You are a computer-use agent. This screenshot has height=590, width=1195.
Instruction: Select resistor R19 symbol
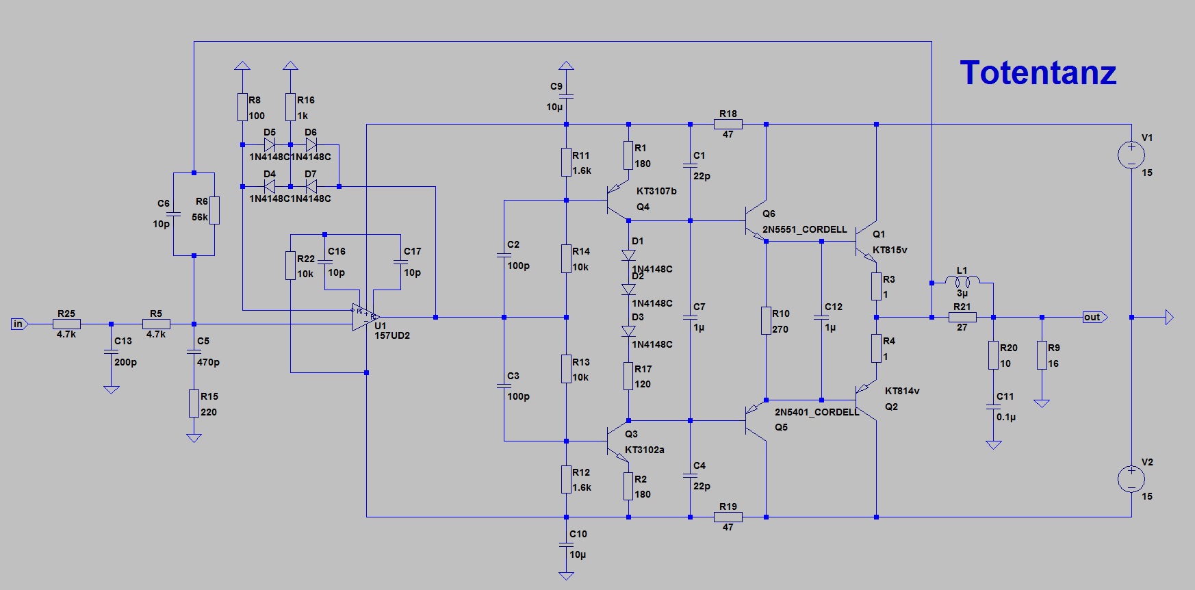click(x=728, y=517)
